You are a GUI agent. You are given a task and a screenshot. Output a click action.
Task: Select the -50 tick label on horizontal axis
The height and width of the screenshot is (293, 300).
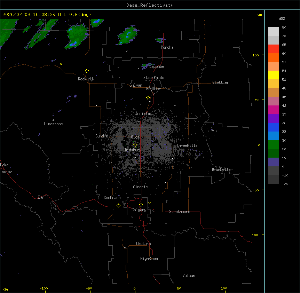89,288
